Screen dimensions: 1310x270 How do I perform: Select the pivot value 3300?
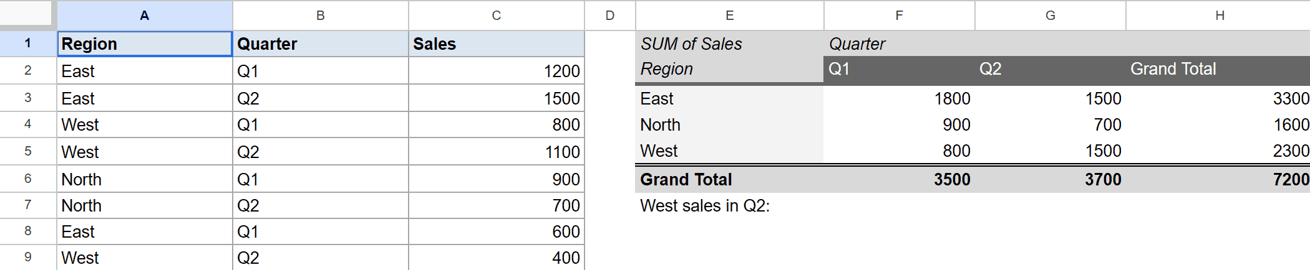coord(1218,98)
